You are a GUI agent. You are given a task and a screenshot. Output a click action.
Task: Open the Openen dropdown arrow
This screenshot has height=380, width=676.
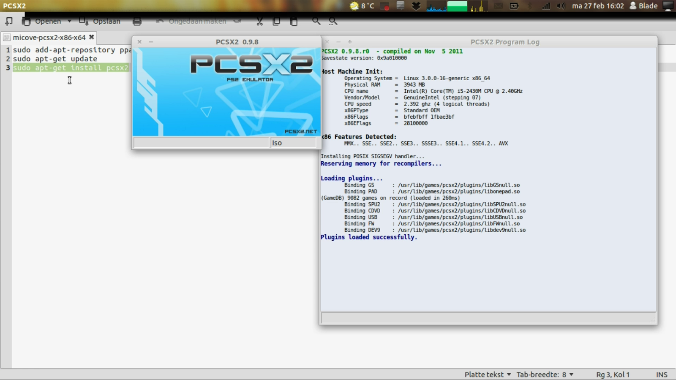point(70,21)
